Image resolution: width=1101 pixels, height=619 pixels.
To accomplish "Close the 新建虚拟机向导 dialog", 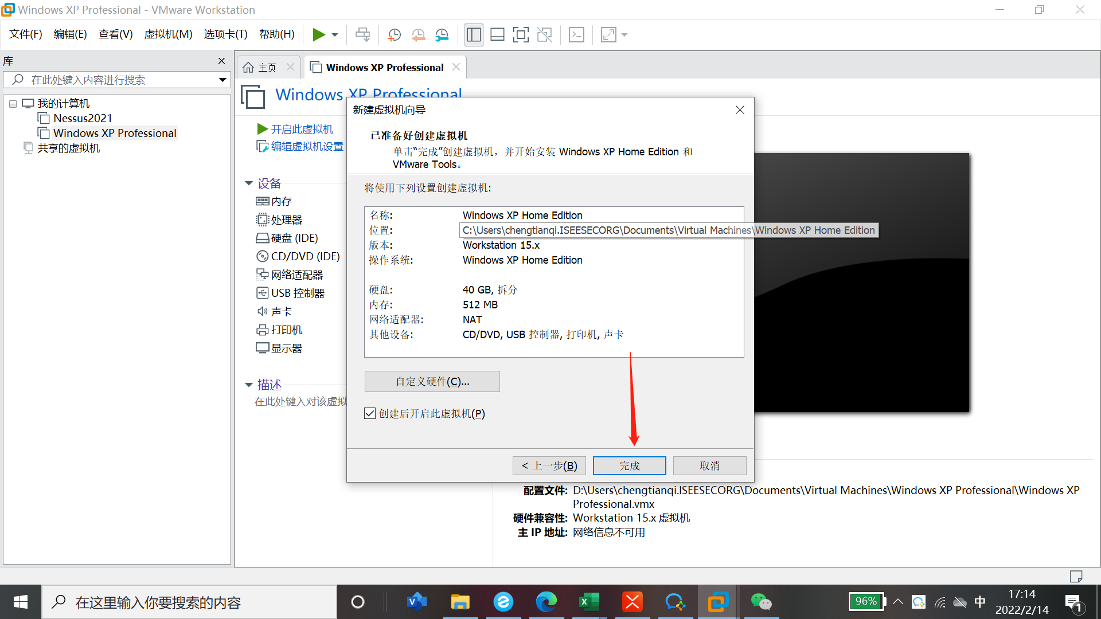I will coord(740,109).
